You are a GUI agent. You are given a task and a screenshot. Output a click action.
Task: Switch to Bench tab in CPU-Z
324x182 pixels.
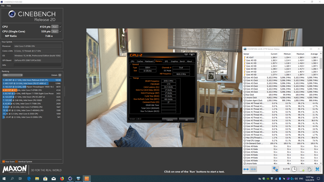tap(182, 61)
